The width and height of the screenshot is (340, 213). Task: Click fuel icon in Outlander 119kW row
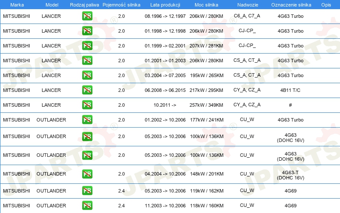(x=87, y=190)
